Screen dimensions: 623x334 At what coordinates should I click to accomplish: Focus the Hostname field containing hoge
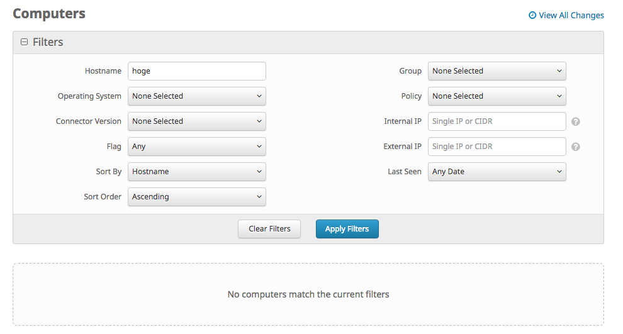tap(197, 71)
